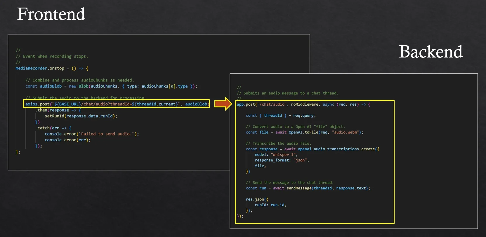Click the orange arrow between code panels
This screenshot has width=486, height=237.
pos(223,104)
